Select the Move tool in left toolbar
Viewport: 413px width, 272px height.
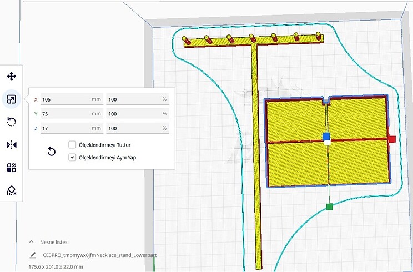point(11,77)
